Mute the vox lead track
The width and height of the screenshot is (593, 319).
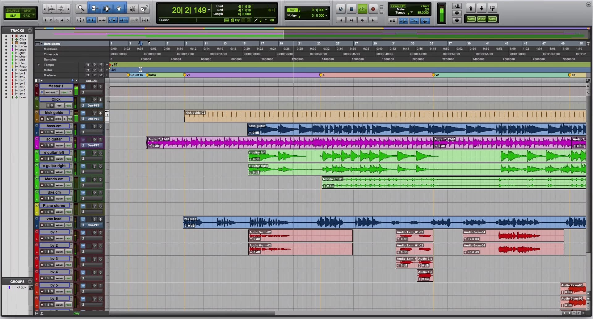click(x=52, y=225)
